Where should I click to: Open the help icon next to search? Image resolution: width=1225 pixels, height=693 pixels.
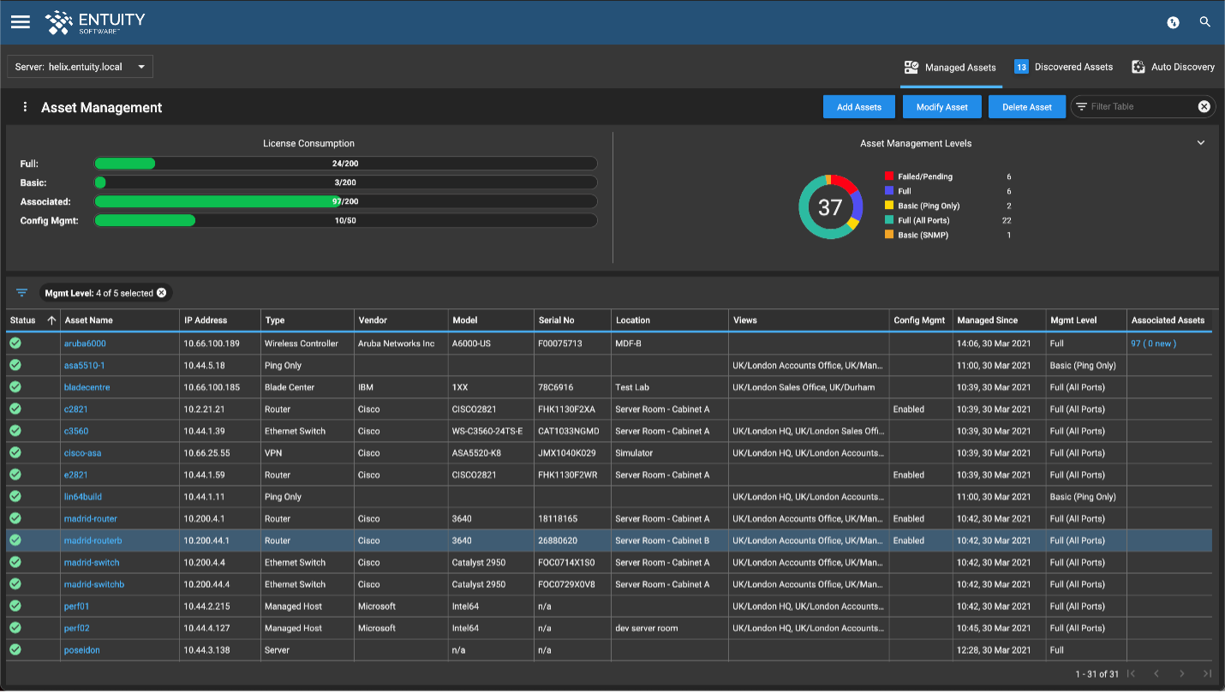click(1173, 22)
